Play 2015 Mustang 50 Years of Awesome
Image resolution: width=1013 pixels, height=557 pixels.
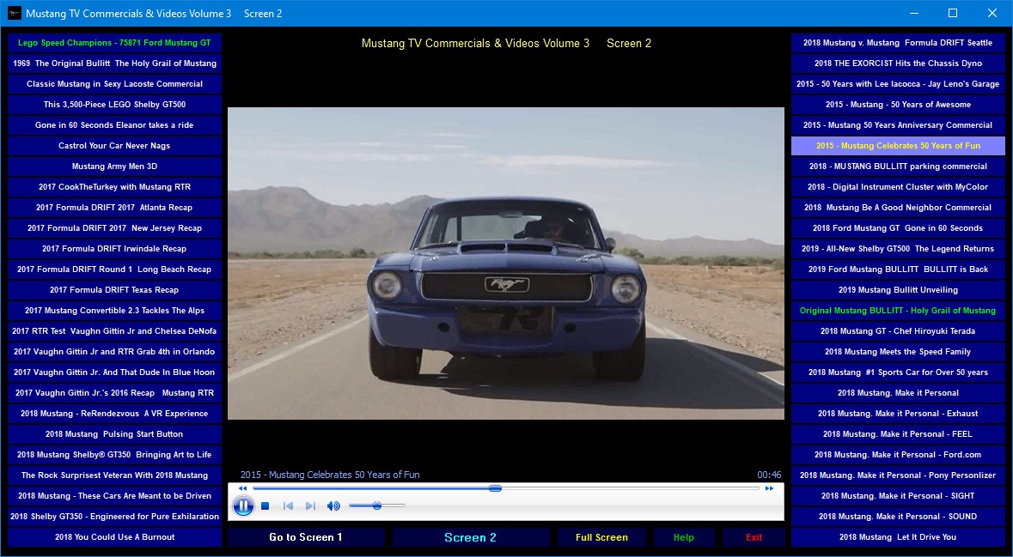click(x=898, y=105)
